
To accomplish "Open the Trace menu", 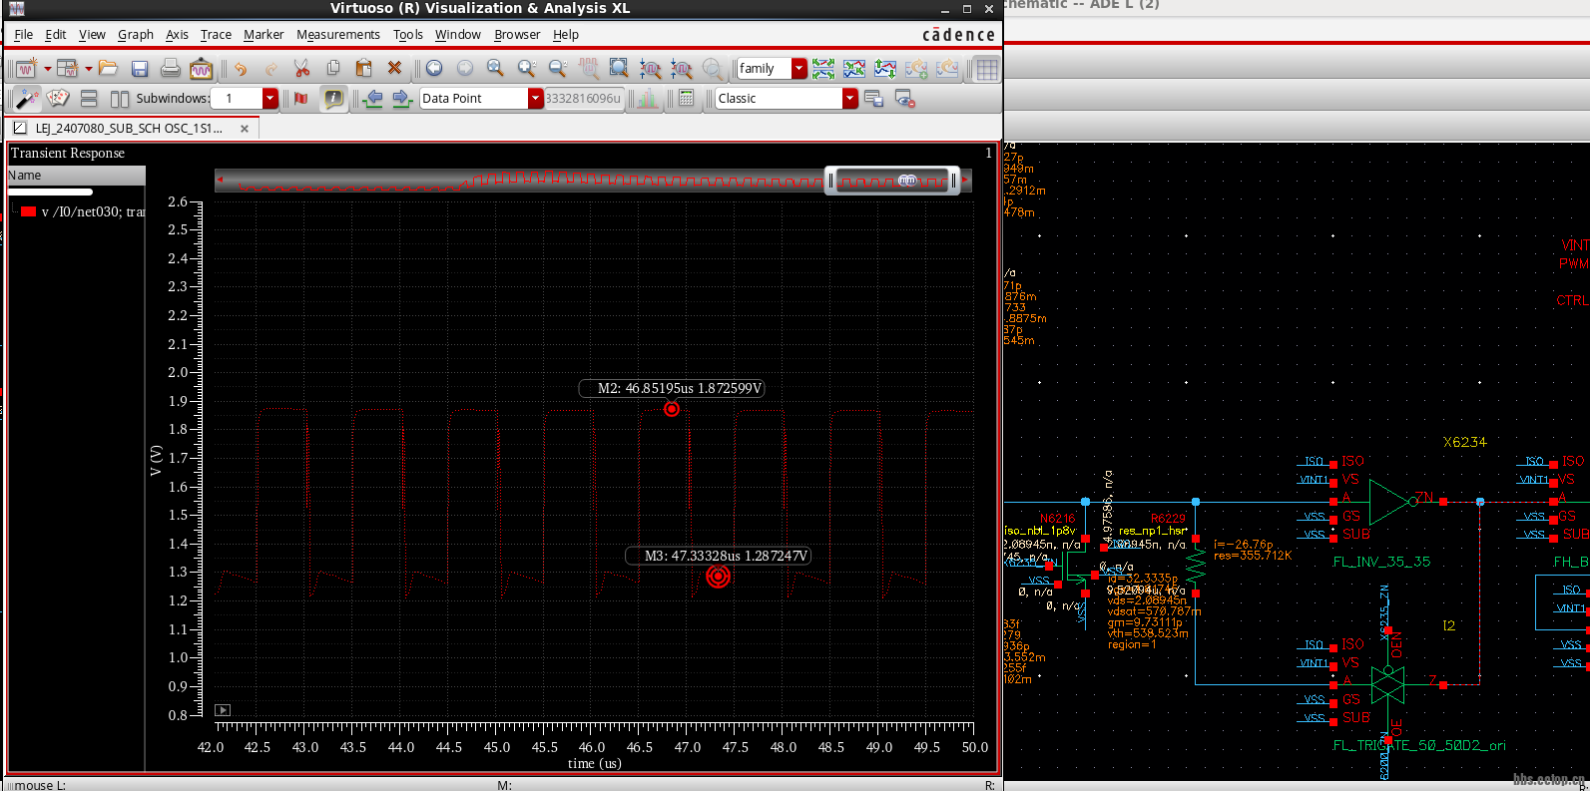I will click(x=216, y=34).
